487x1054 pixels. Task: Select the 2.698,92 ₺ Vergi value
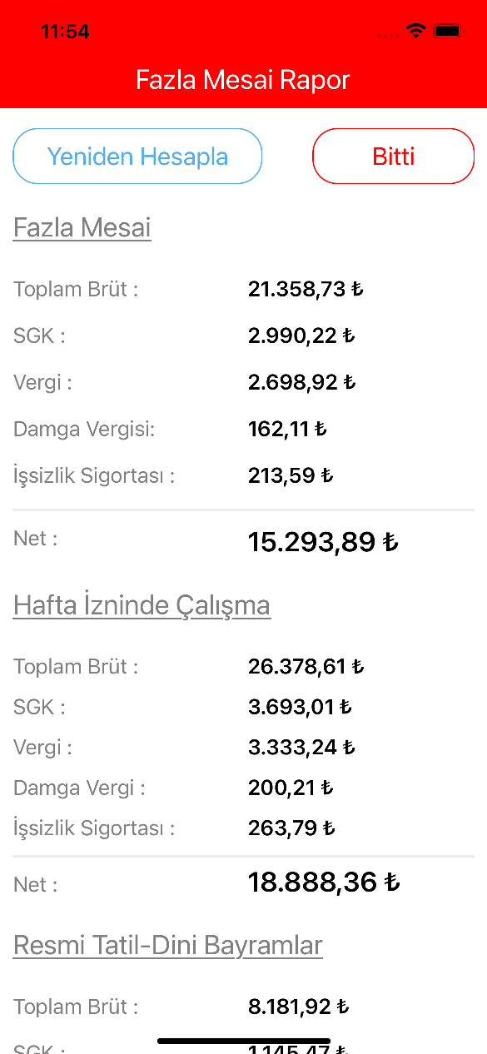pyautogui.click(x=301, y=382)
